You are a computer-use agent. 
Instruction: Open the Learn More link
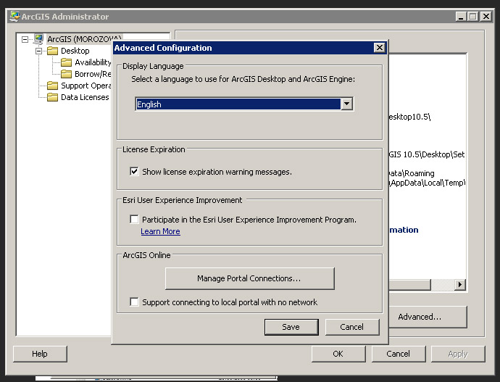160,231
